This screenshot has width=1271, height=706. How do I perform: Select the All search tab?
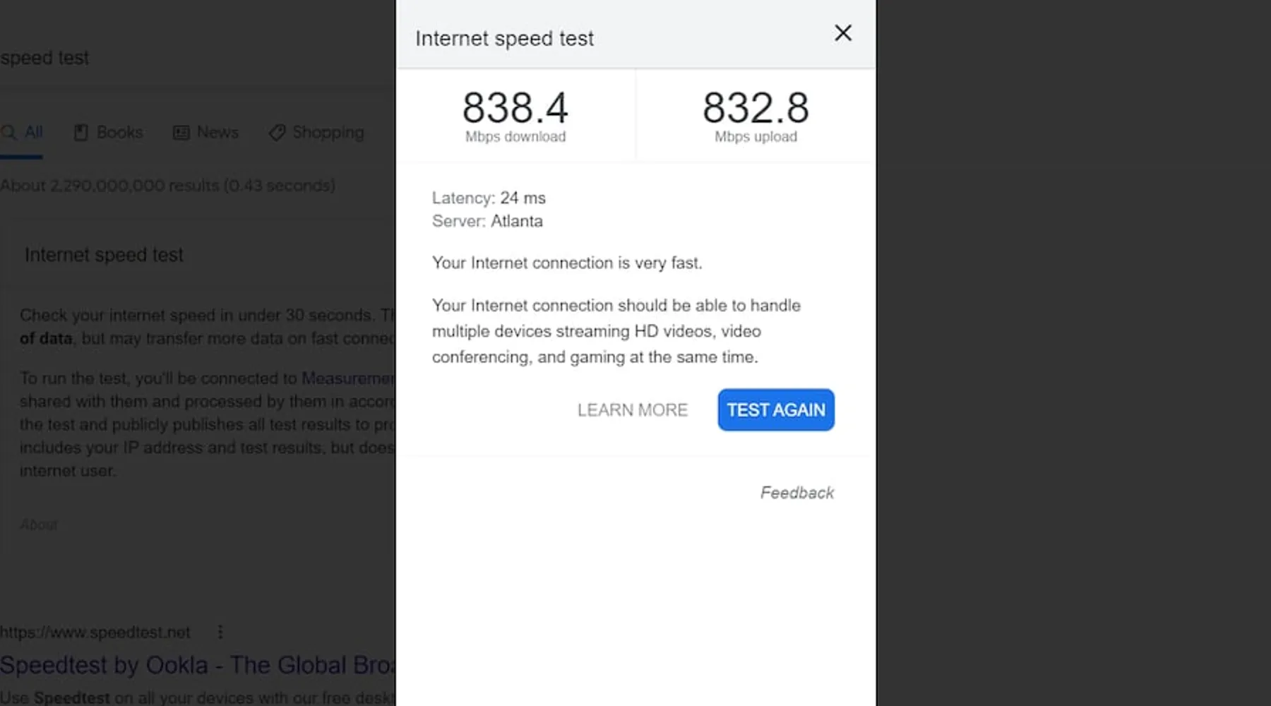21,132
